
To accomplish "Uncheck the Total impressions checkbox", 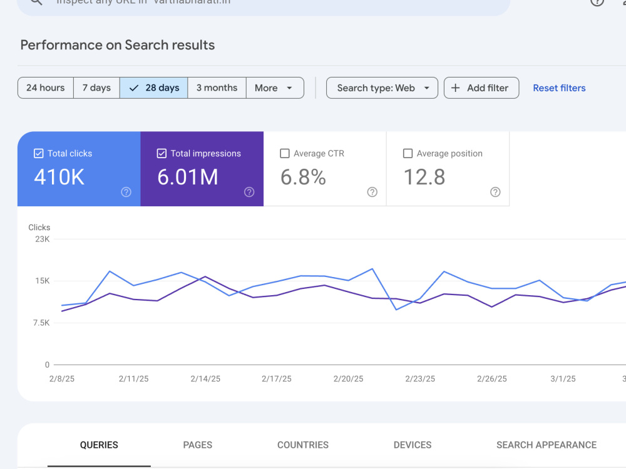I will 162,154.
